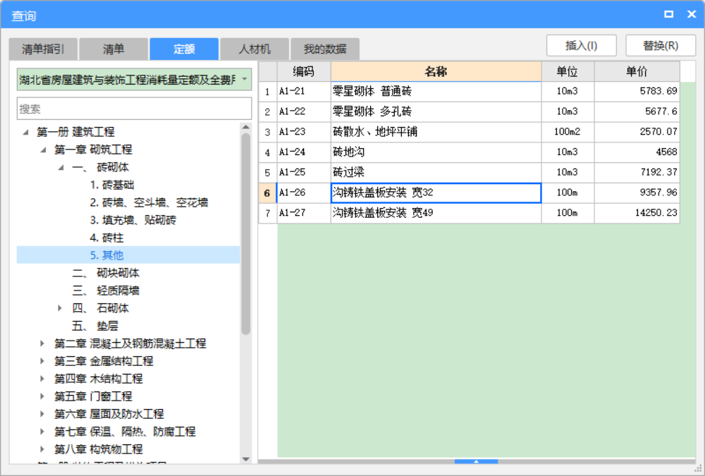Click the price cell 9357.96
705x476 pixels.
point(637,193)
